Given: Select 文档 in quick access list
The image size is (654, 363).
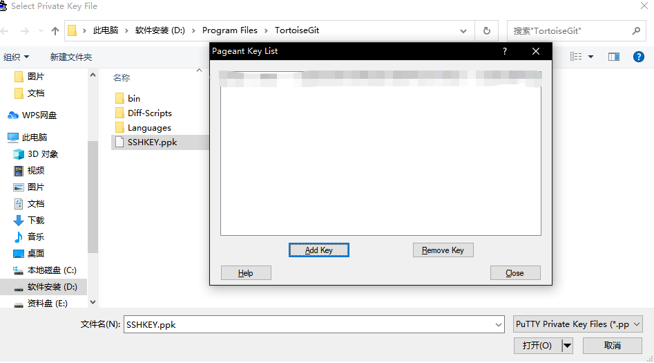Looking at the screenshot, I should pyautogui.click(x=29, y=93).
